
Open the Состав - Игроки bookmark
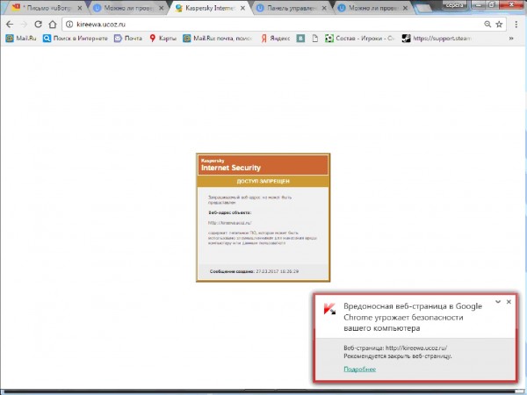click(x=359, y=39)
